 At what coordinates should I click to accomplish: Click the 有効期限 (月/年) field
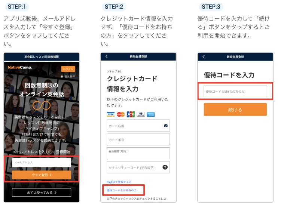click(138, 153)
